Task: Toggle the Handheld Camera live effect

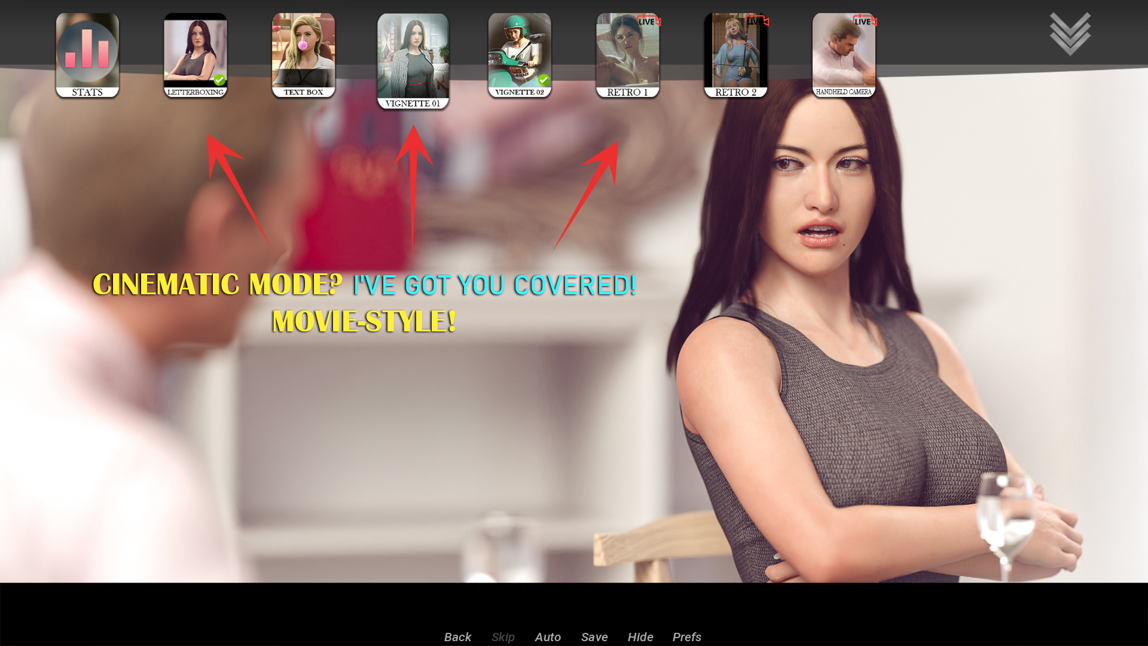Action: click(x=844, y=55)
